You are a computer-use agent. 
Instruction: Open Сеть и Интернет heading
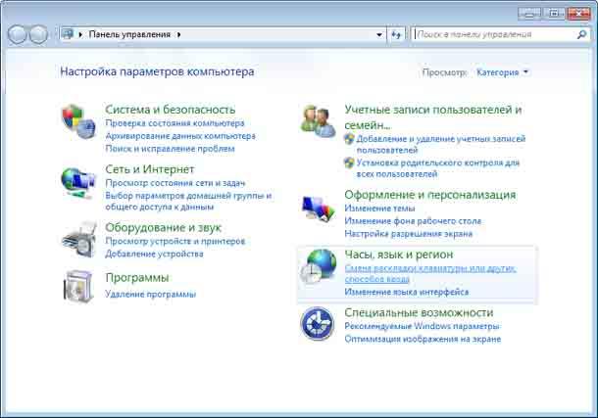click(x=150, y=169)
